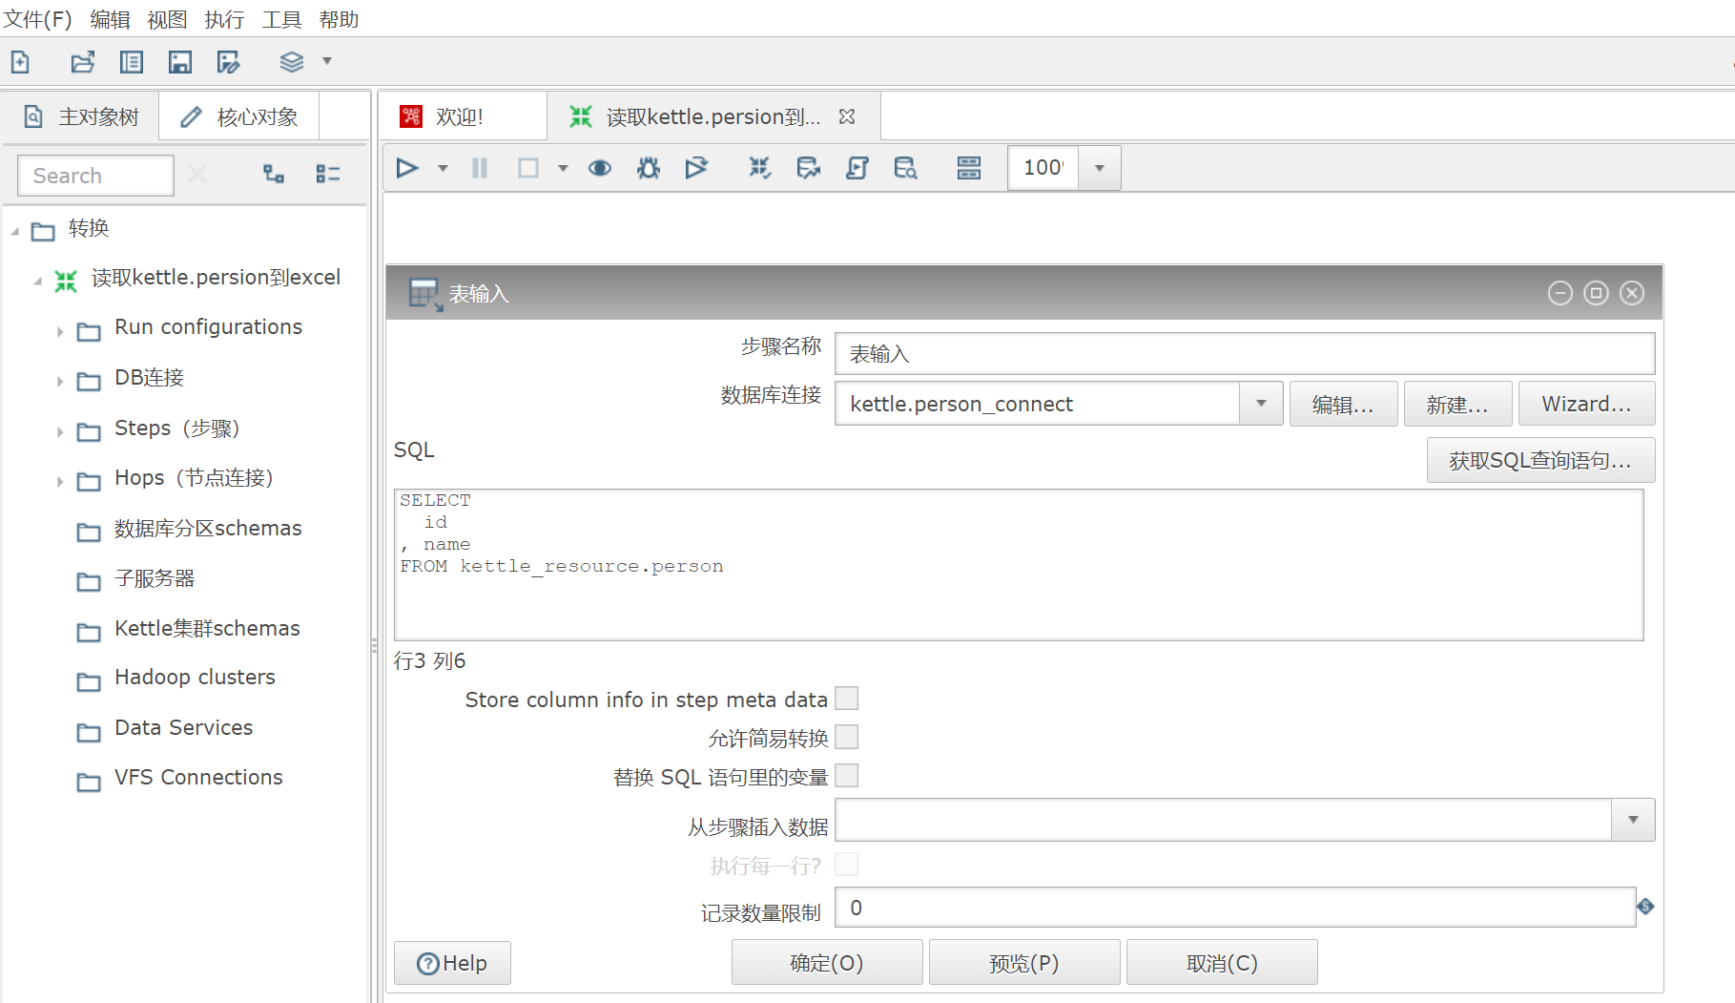The image size is (1735, 1003).
Task: Open the 从步骤插入数据 dropdown
Action: click(x=1633, y=820)
